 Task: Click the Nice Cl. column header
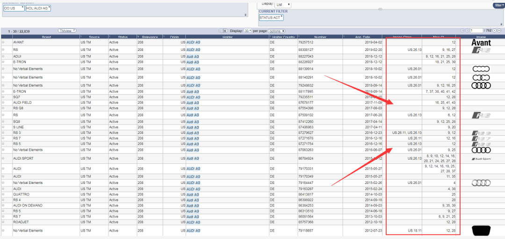(x=439, y=37)
